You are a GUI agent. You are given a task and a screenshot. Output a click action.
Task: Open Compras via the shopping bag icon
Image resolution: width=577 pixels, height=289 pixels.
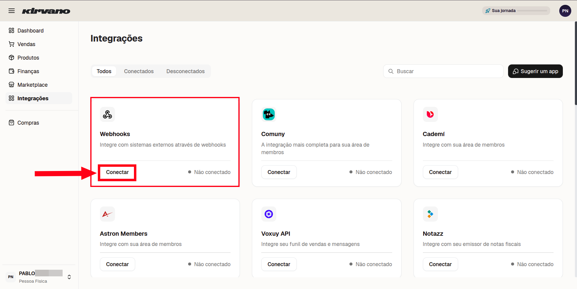pos(11,123)
